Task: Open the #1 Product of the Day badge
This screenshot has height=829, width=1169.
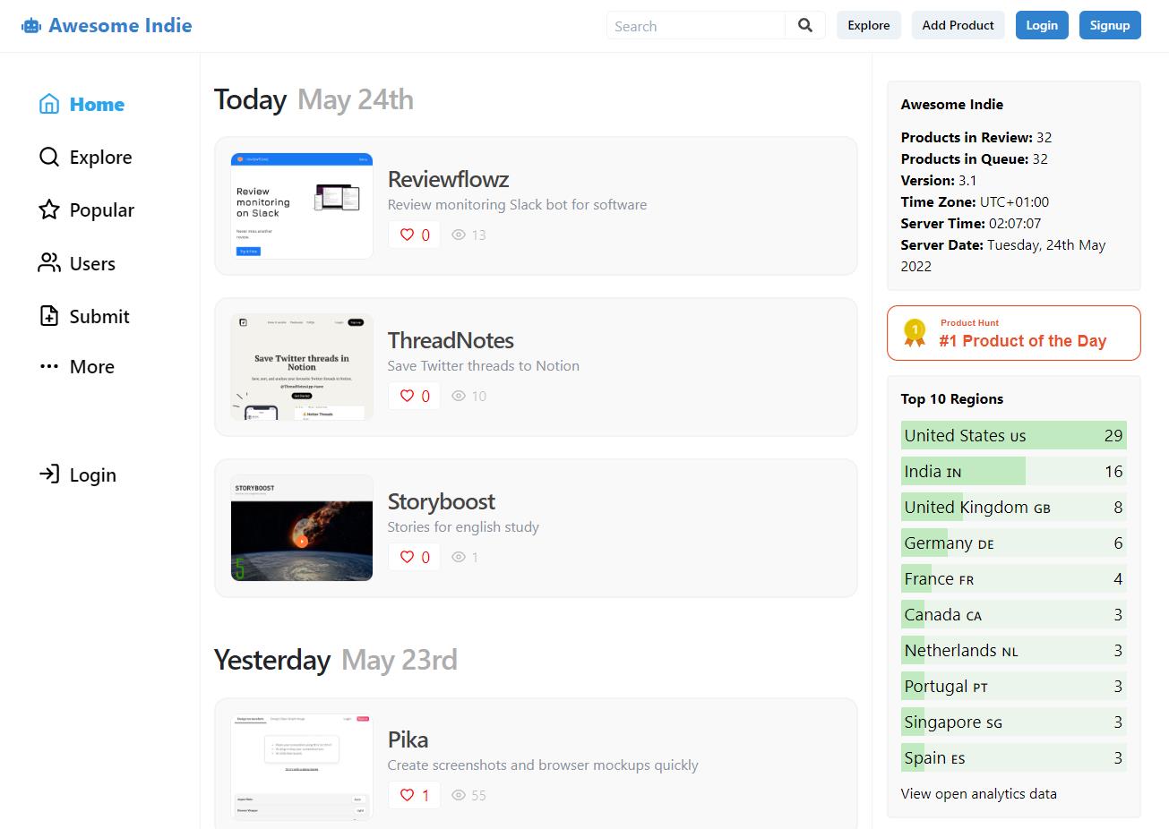Action: pos(1014,333)
